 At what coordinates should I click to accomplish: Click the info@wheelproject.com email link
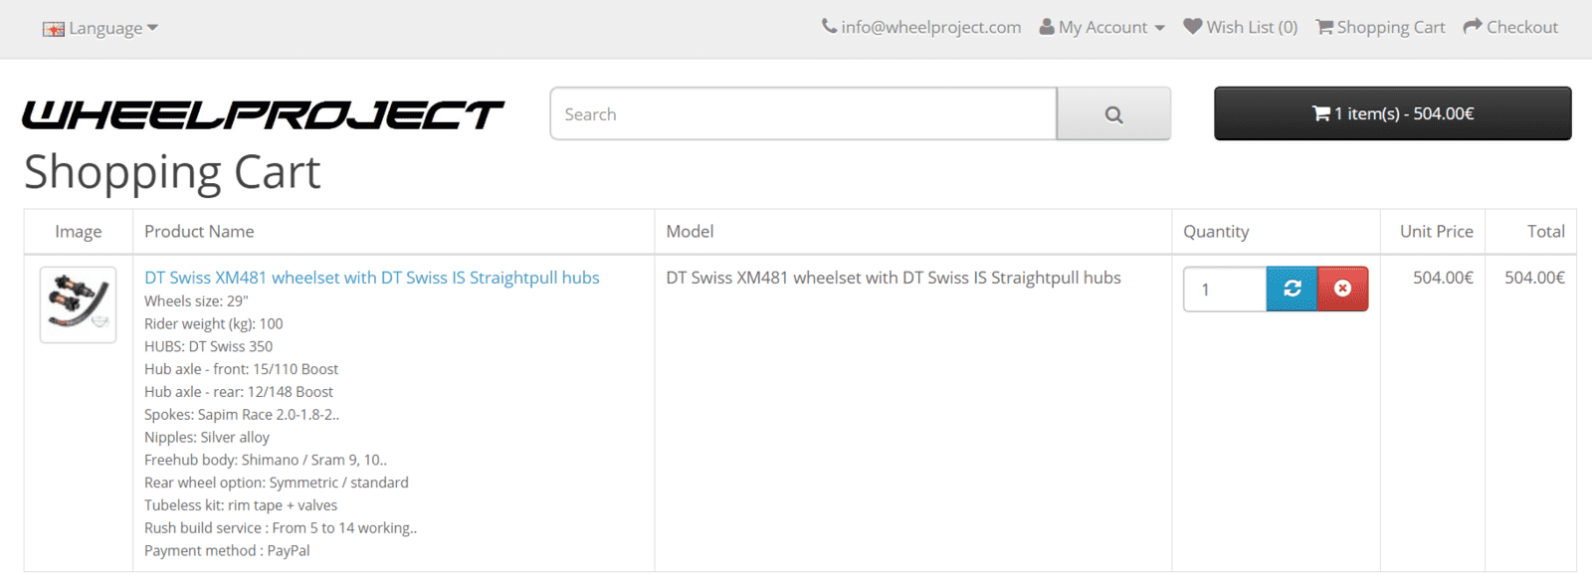930,27
